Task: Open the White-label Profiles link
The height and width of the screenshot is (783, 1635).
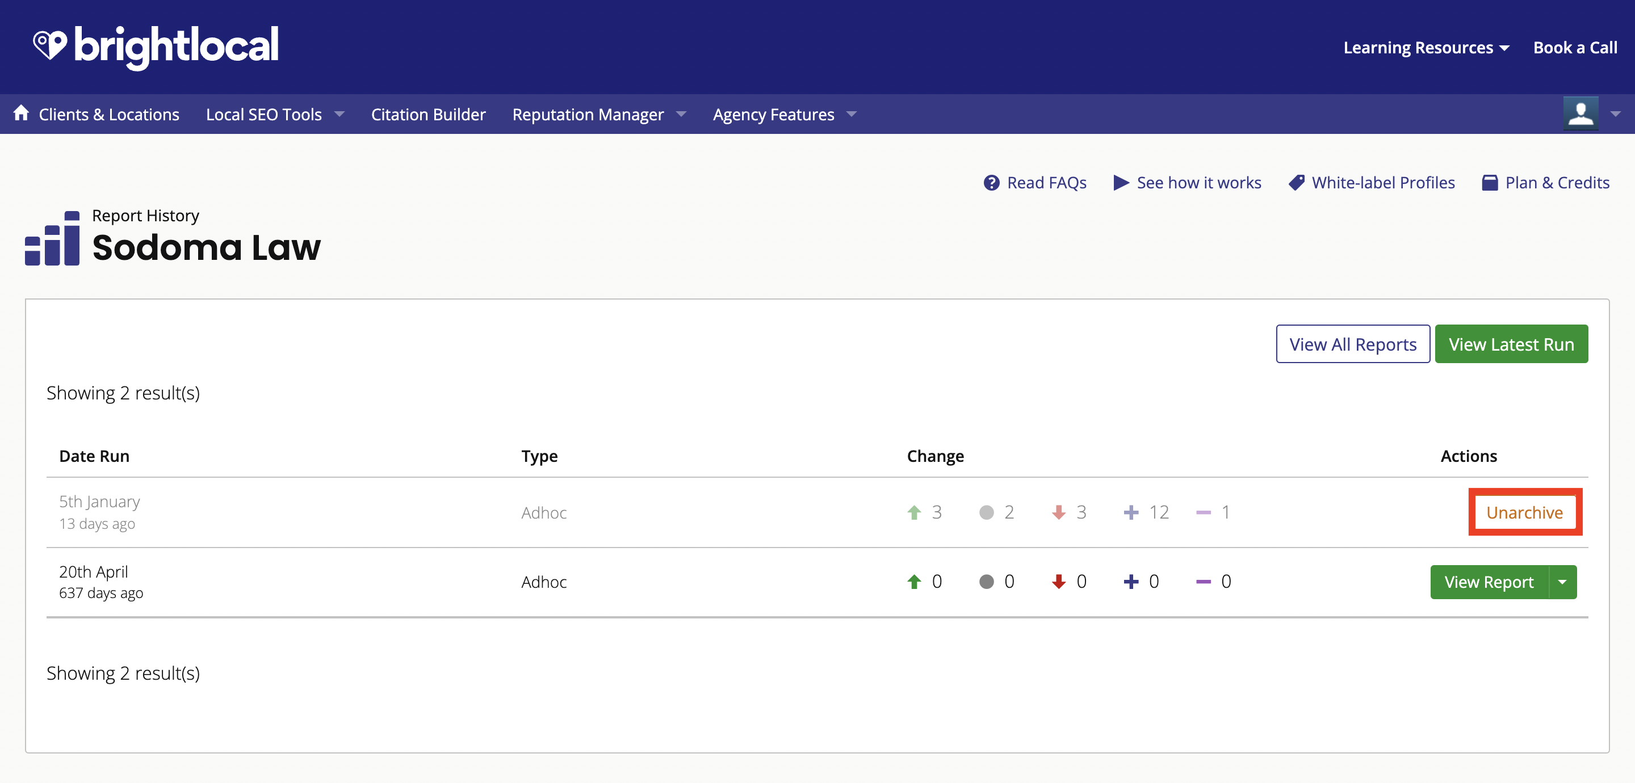Action: 1383,183
